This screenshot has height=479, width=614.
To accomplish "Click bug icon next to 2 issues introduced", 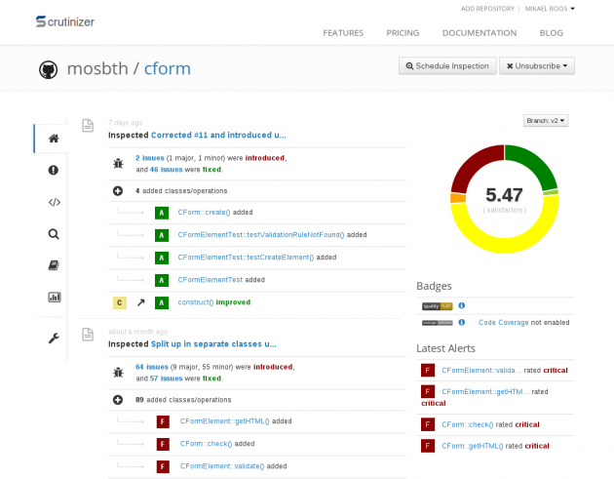I will click(118, 164).
